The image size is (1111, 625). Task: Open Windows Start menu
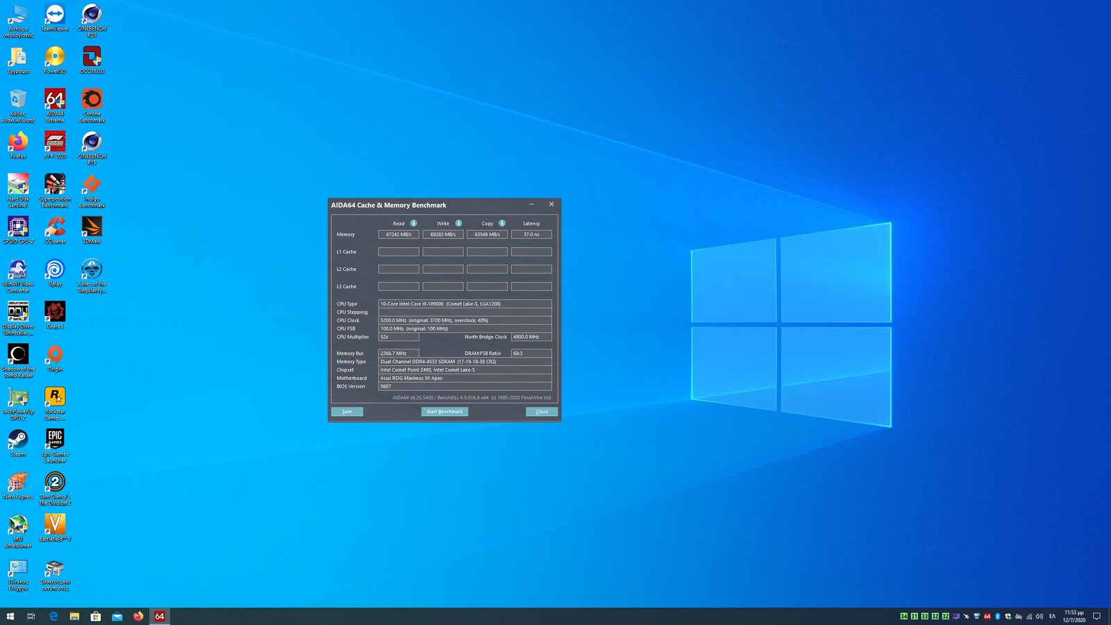(x=10, y=616)
